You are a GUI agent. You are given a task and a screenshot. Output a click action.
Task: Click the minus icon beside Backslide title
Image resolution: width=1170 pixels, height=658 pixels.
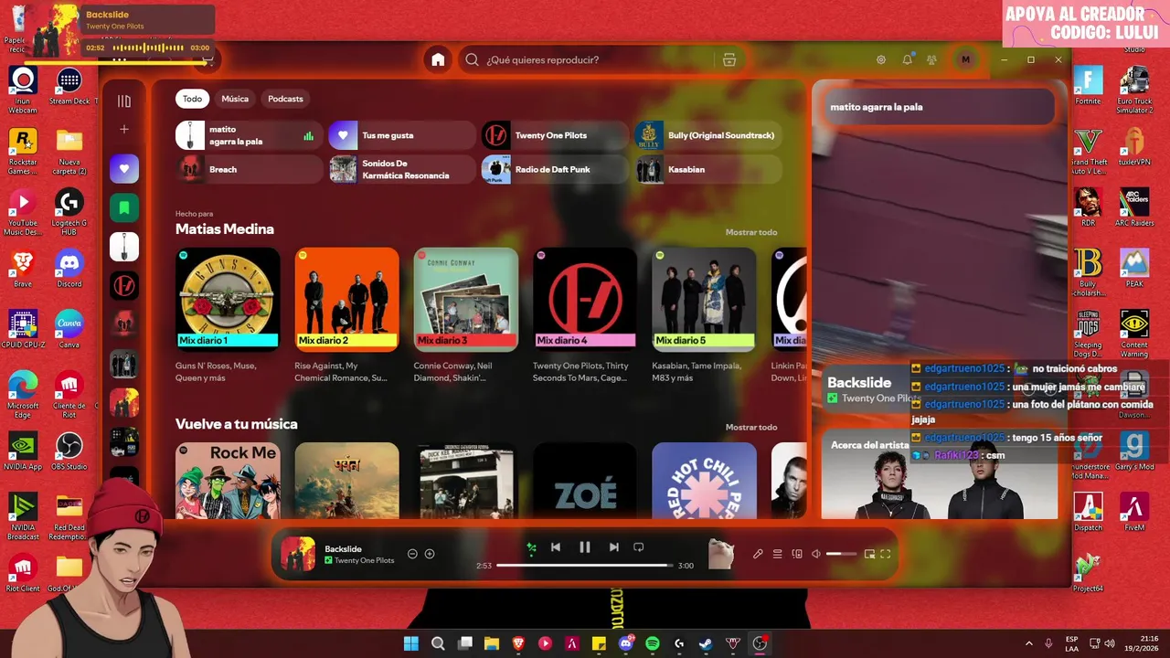(x=412, y=554)
